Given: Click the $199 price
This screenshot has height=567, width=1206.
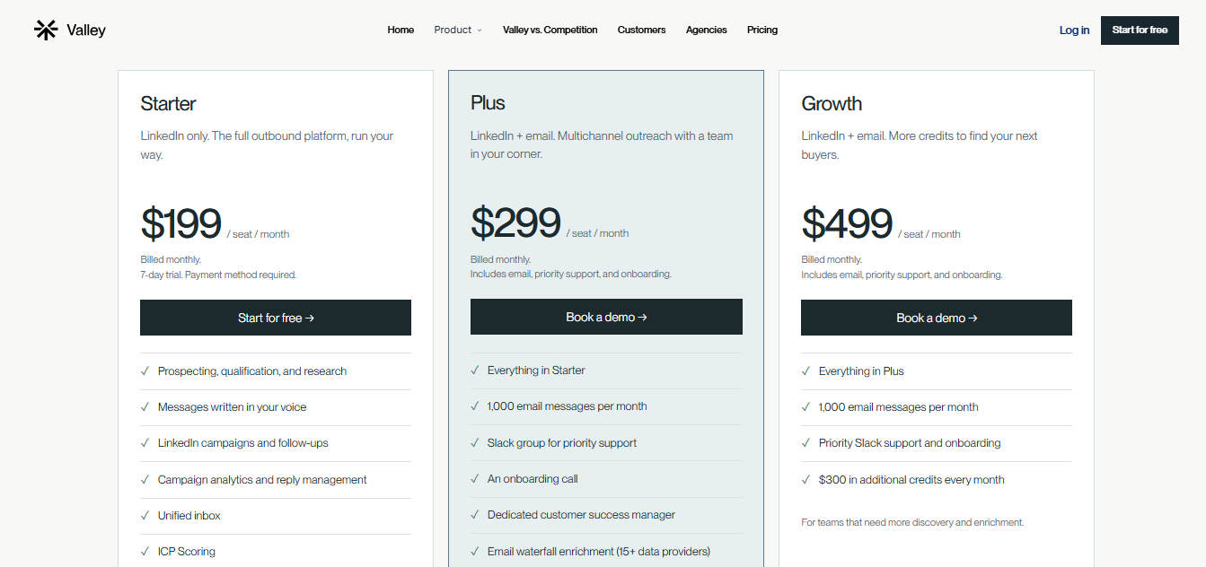Looking at the screenshot, I should point(180,223).
